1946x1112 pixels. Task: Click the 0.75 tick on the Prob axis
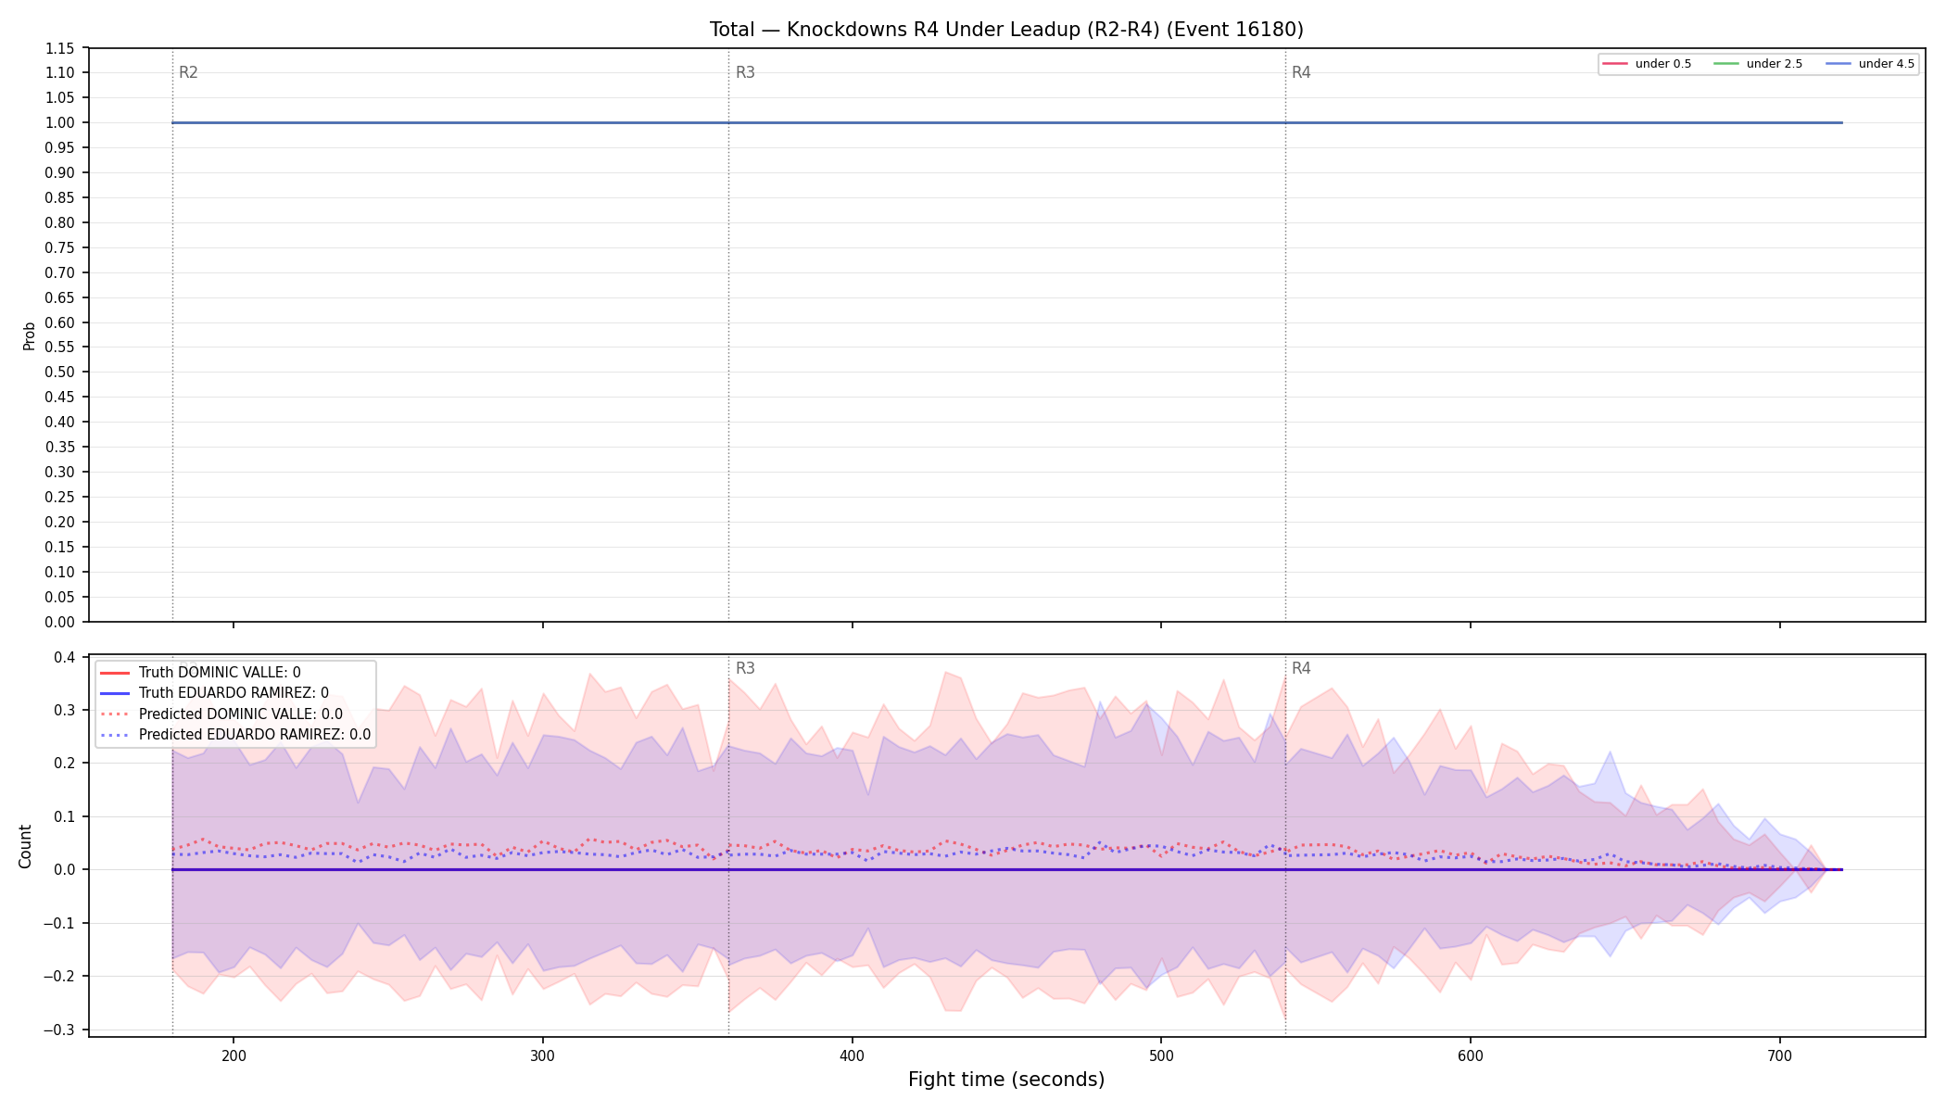pyautogui.click(x=60, y=247)
